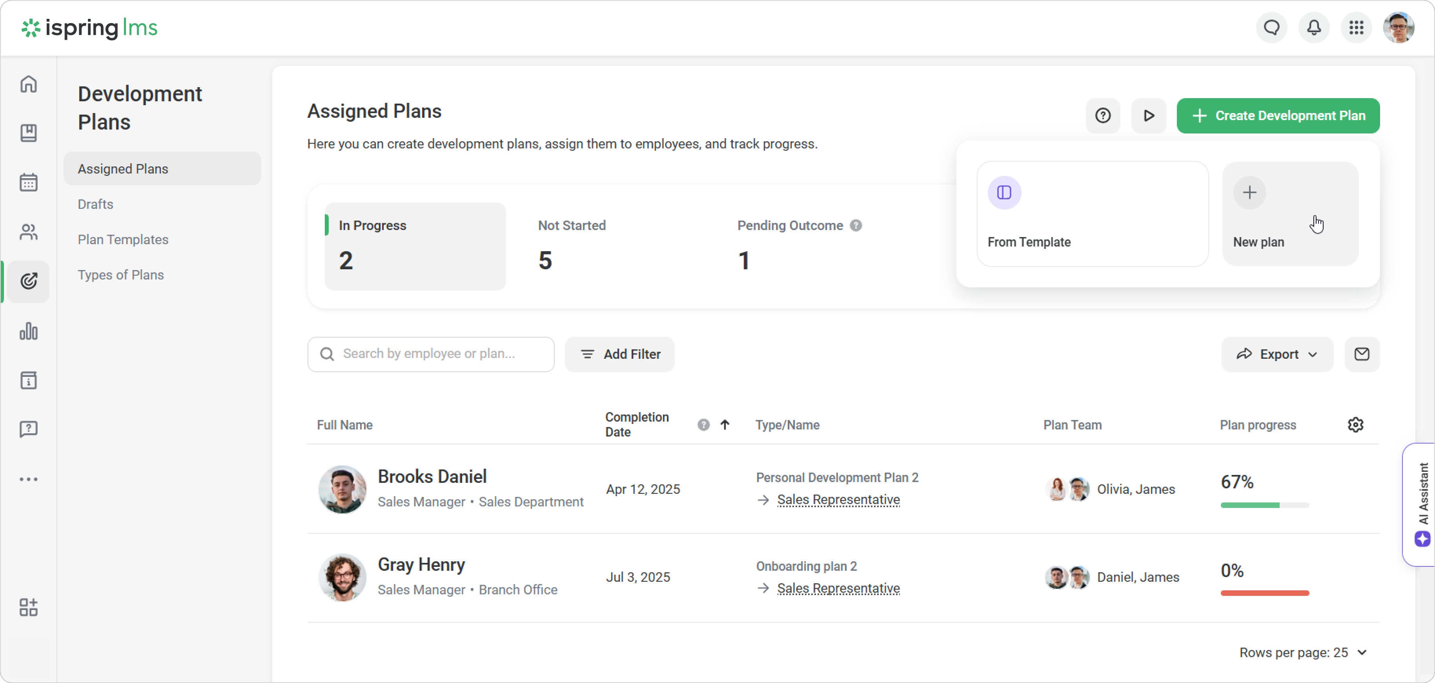The height and width of the screenshot is (683, 1435).
Task: Choose the From Template option
Action: (x=1092, y=214)
